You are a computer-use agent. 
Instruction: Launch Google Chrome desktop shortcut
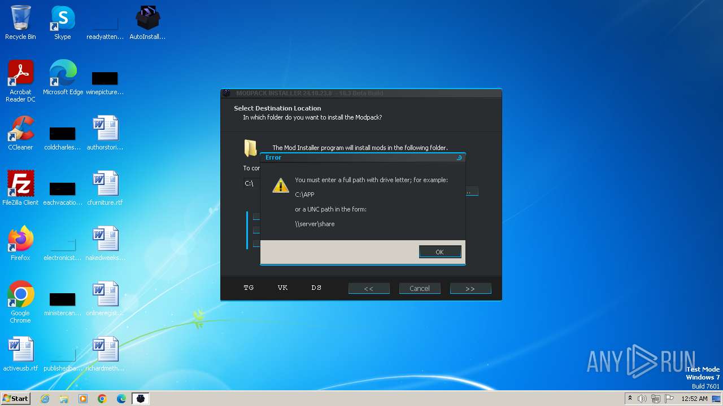20,303
